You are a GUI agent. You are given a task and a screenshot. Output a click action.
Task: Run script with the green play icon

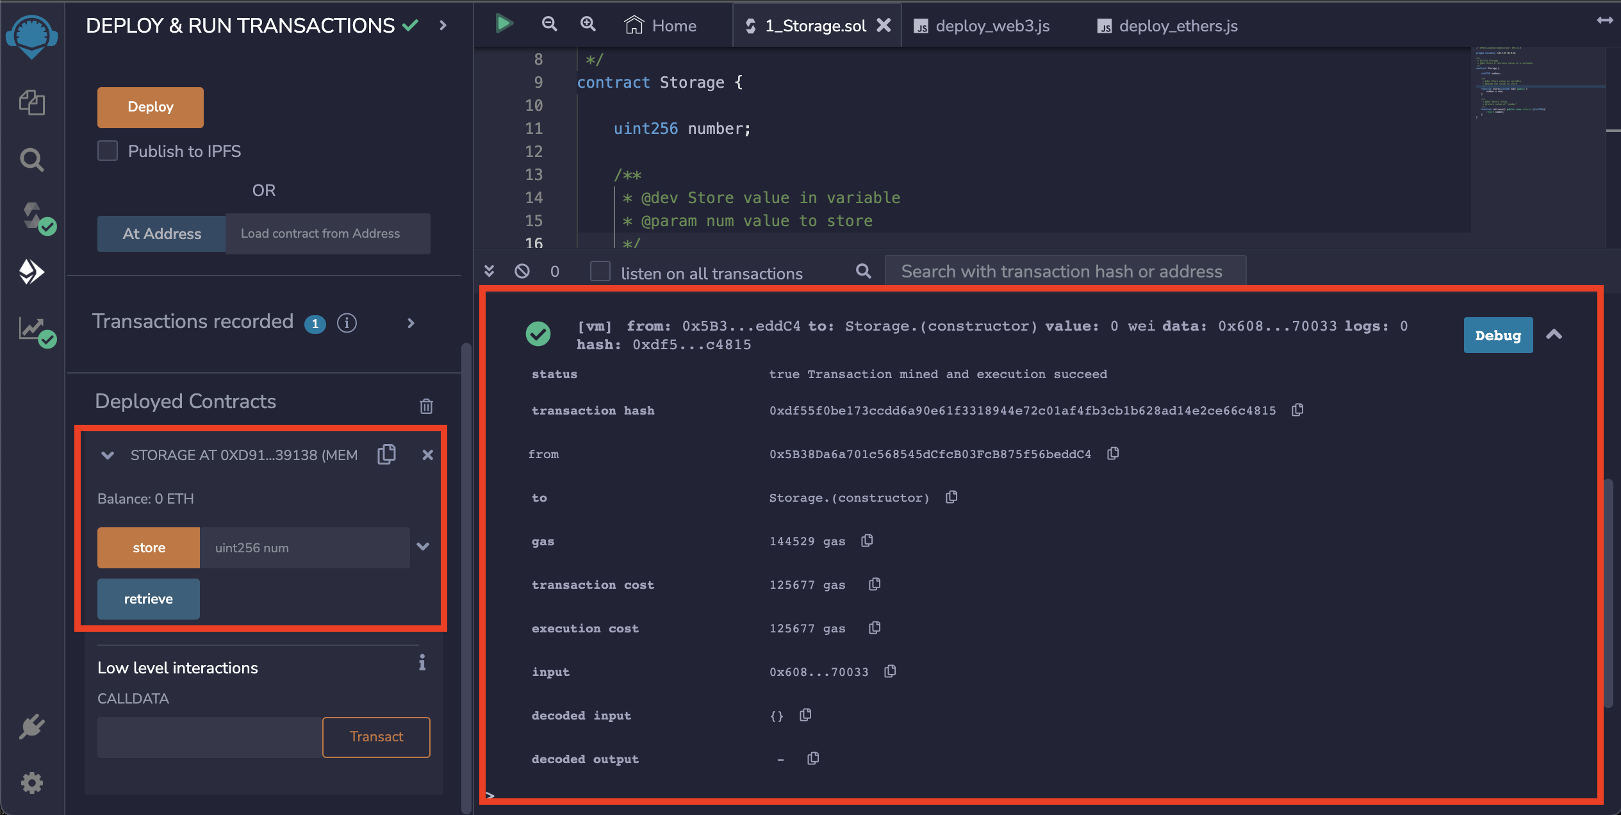point(504,24)
